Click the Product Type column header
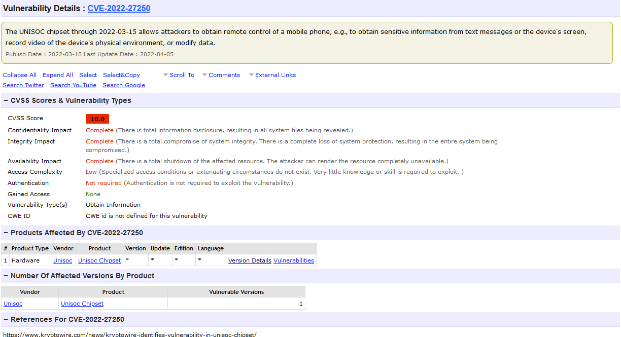The image size is (621, 337). [x=30, y=248]
